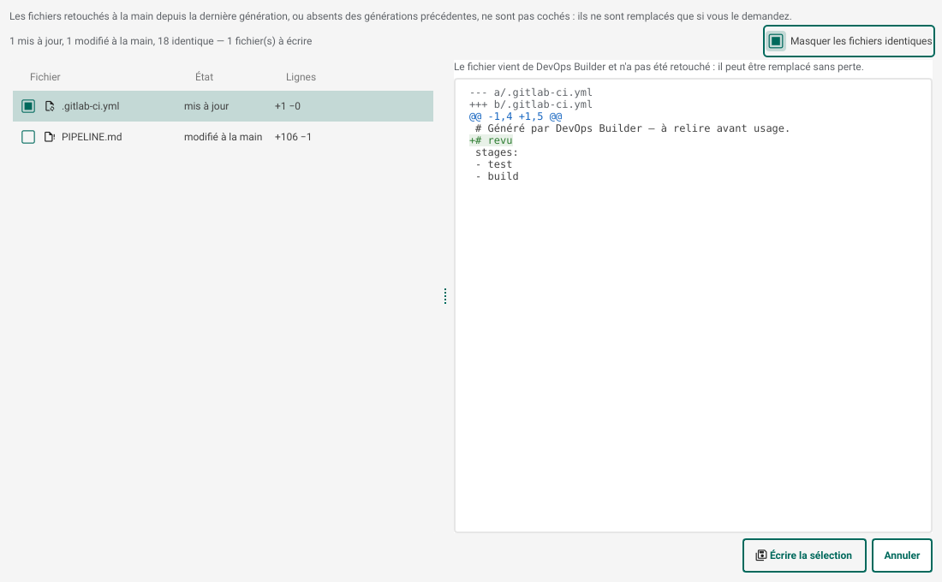
Task: Click the '@@ -1,4 +1,5 @@' hunk header
Action: pos(516,116)
